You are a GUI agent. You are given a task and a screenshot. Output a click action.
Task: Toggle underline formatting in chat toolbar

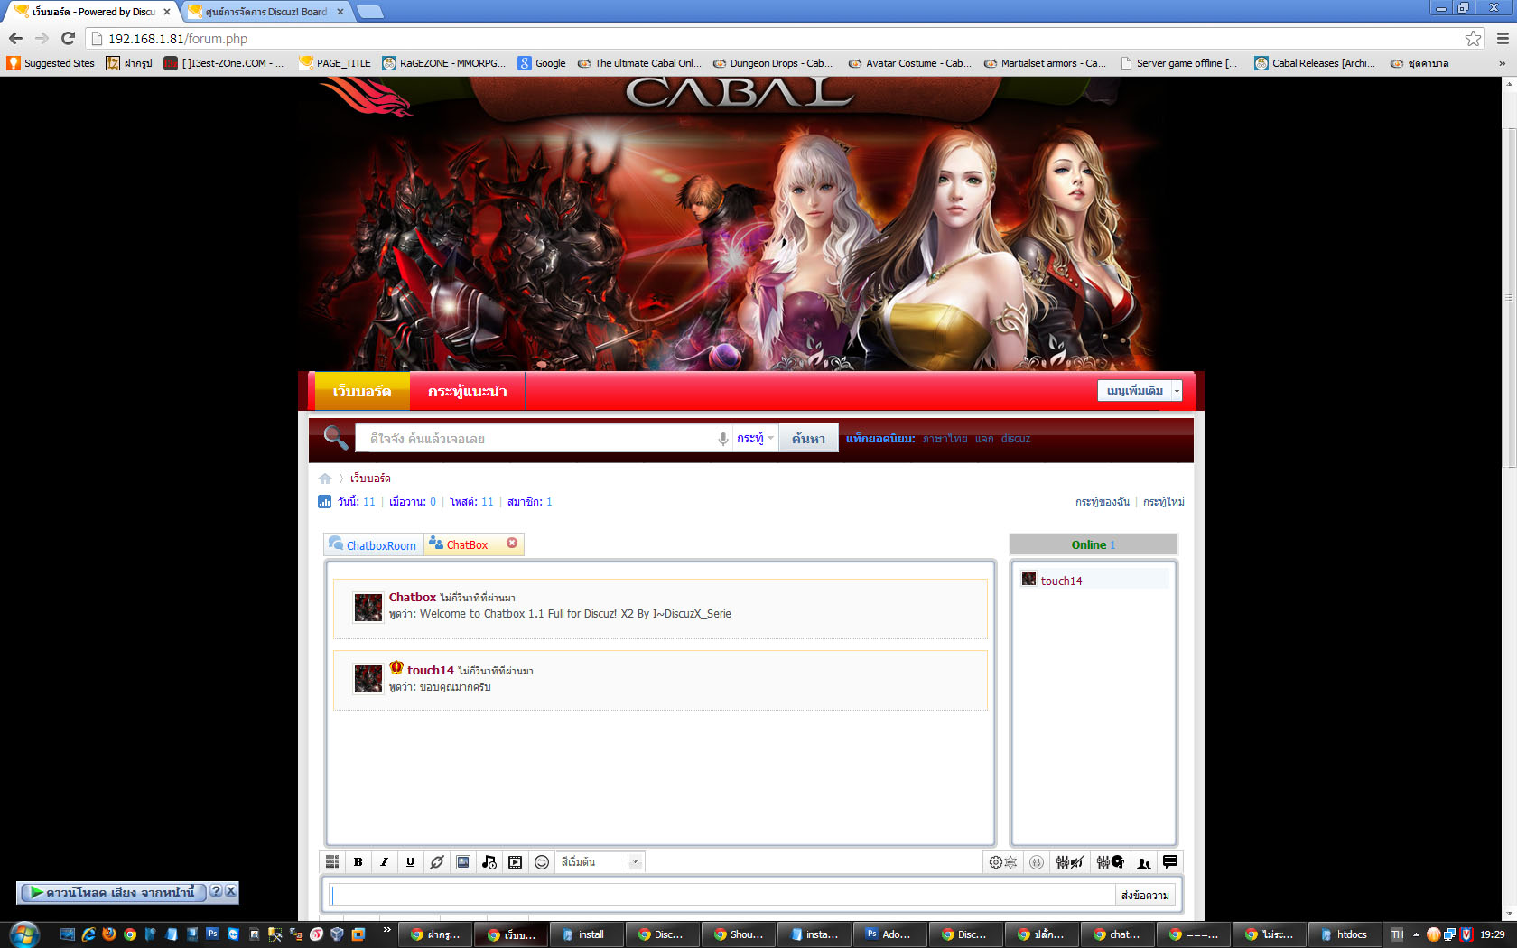click(x=410, y=862)
